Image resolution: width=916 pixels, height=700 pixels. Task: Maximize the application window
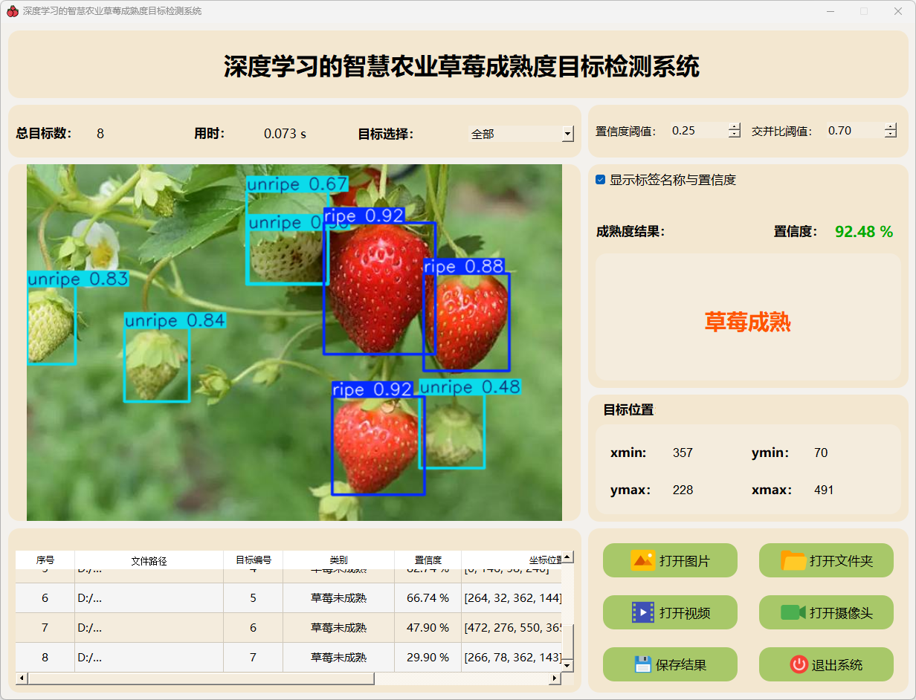click(864, 11)
